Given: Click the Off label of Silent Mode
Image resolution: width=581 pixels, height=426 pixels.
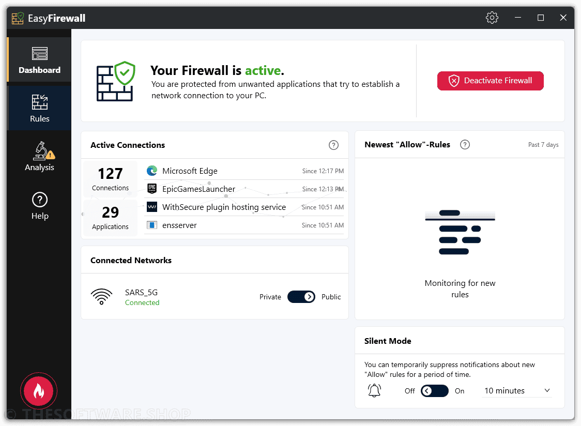Looking at the screenshot, I should pos(409,391).
